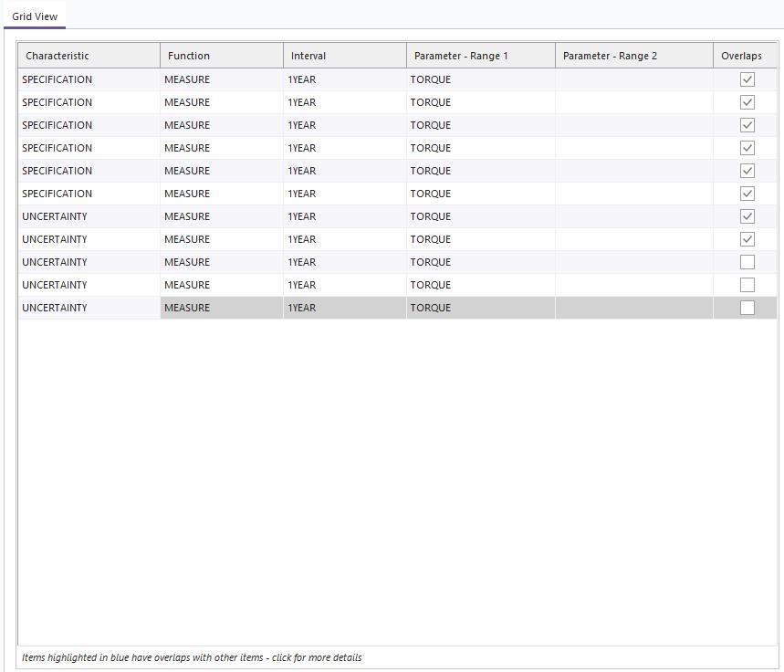Check Overlaps box in fourth UNCERTAINTY row
The width and height of the screenshot is (784, 672).
(747, 285)
